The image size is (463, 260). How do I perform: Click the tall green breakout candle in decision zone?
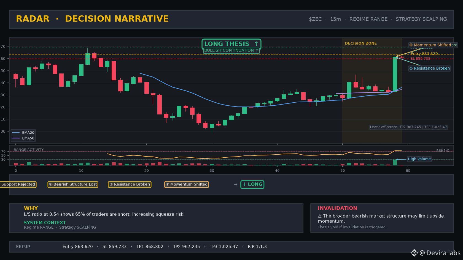(395, 74)
